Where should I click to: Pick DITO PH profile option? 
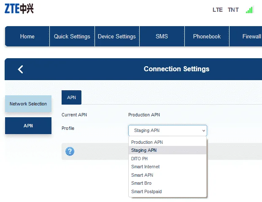(167, 159)
